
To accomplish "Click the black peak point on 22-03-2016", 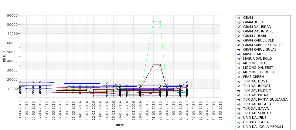I will click(x=160, y=65).
